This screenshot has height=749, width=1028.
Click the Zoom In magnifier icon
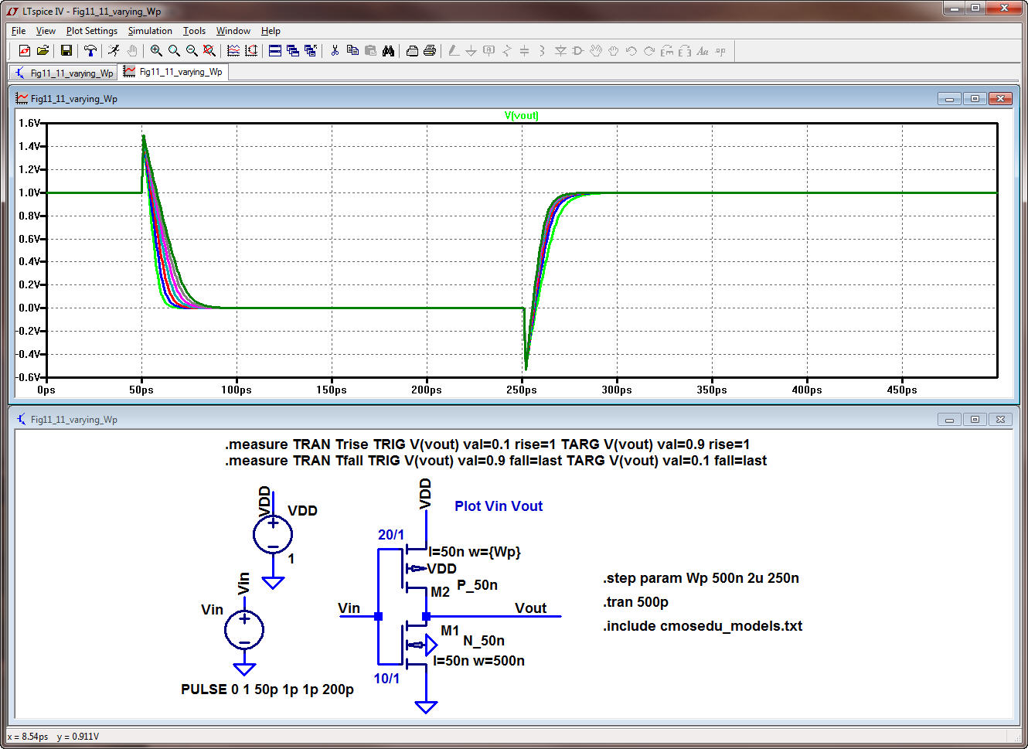[x=156, y=50]
